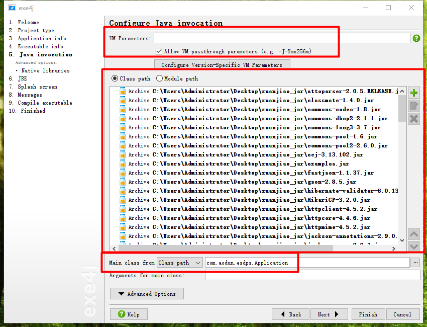This screenshot has height=327, width=427.
Task: Click archive icon of fastjson-1.1.37.jar row
Action: click(123, 173)
